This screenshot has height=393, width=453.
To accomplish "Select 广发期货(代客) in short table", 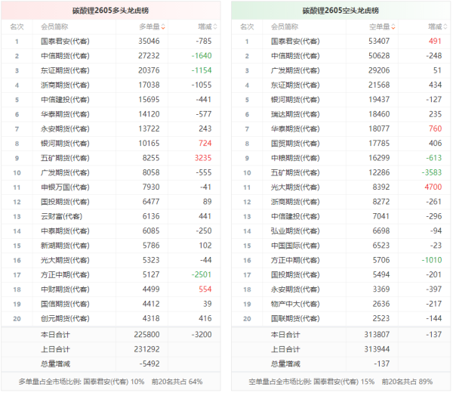I will click(x=295, y=70).
